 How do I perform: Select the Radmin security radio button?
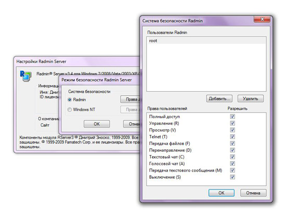pos(70,100)
